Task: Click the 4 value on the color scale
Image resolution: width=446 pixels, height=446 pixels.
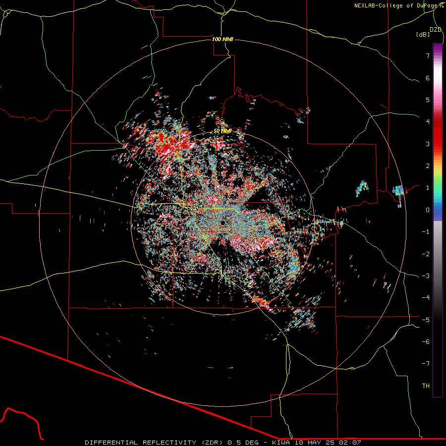Action: pos(428,122)
